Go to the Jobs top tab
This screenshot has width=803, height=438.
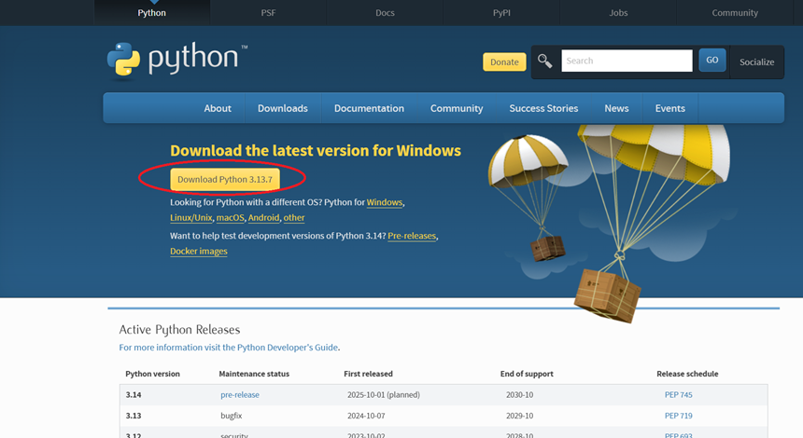[618, 13]
